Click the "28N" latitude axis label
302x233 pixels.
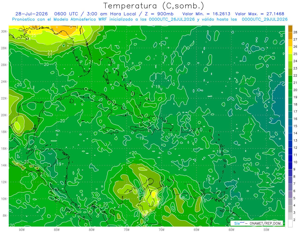tap(4, 48)
